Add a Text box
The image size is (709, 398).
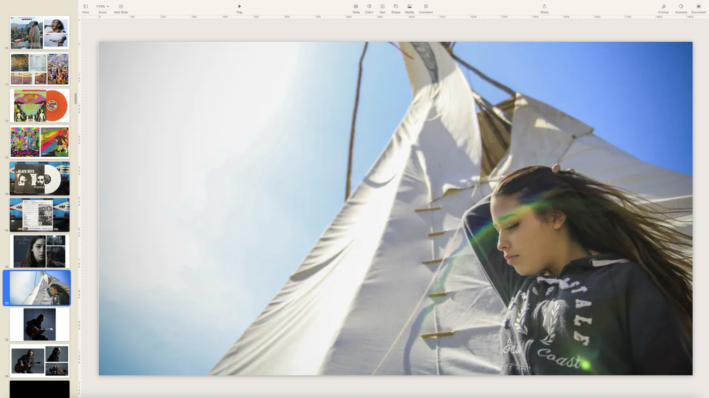coord(382,7)
